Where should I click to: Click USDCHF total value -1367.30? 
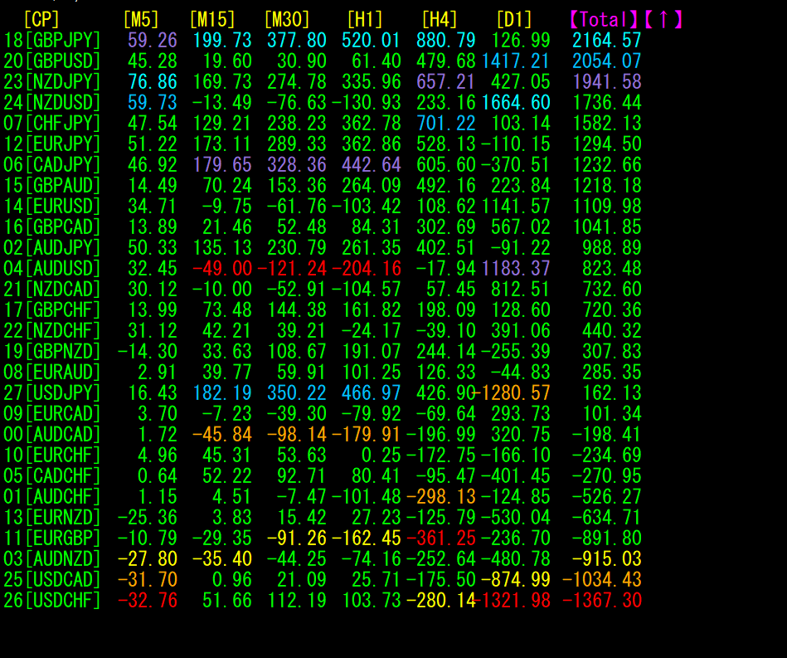click(x=602, y=600)
